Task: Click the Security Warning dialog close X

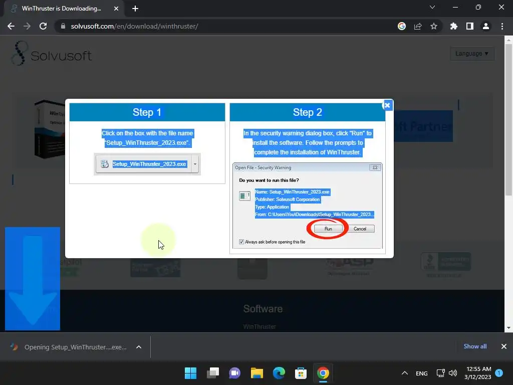Action: [375, 167]
